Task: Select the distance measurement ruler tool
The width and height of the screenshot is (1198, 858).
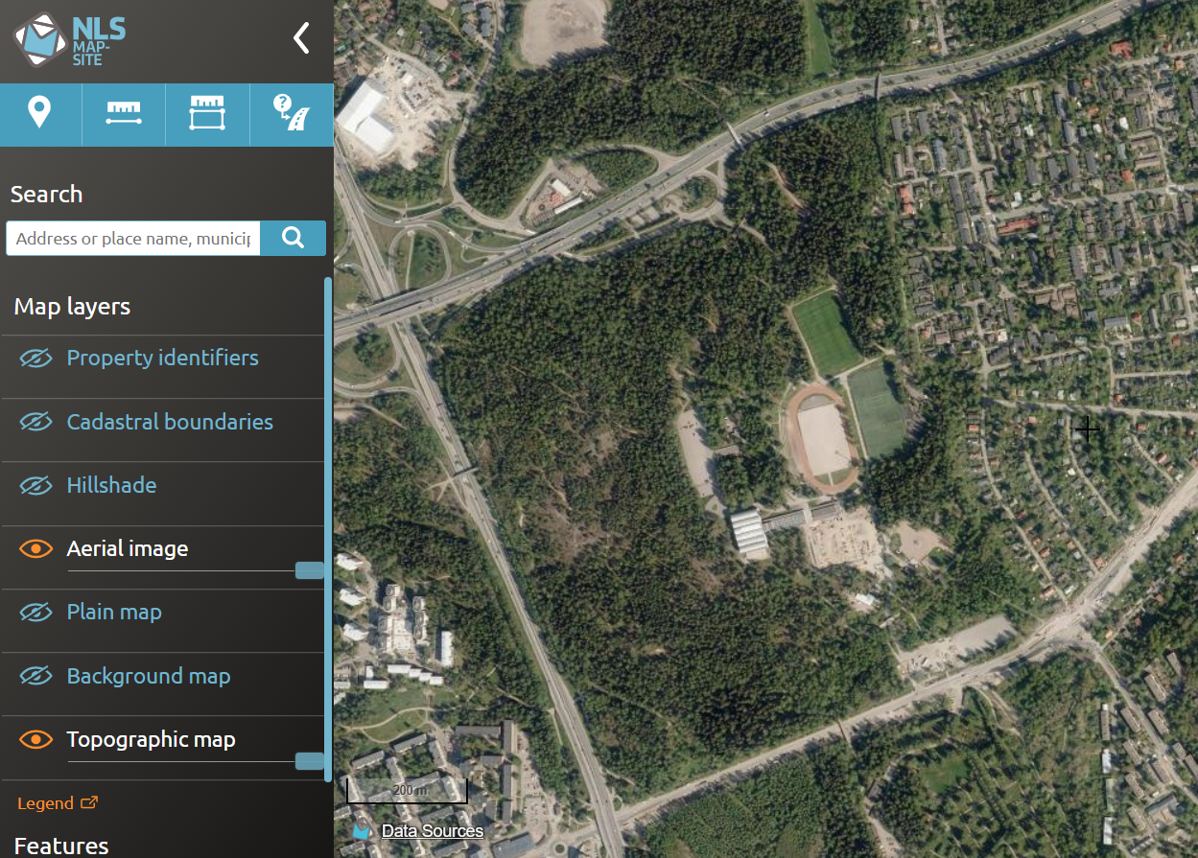Action: pos(124,113)
